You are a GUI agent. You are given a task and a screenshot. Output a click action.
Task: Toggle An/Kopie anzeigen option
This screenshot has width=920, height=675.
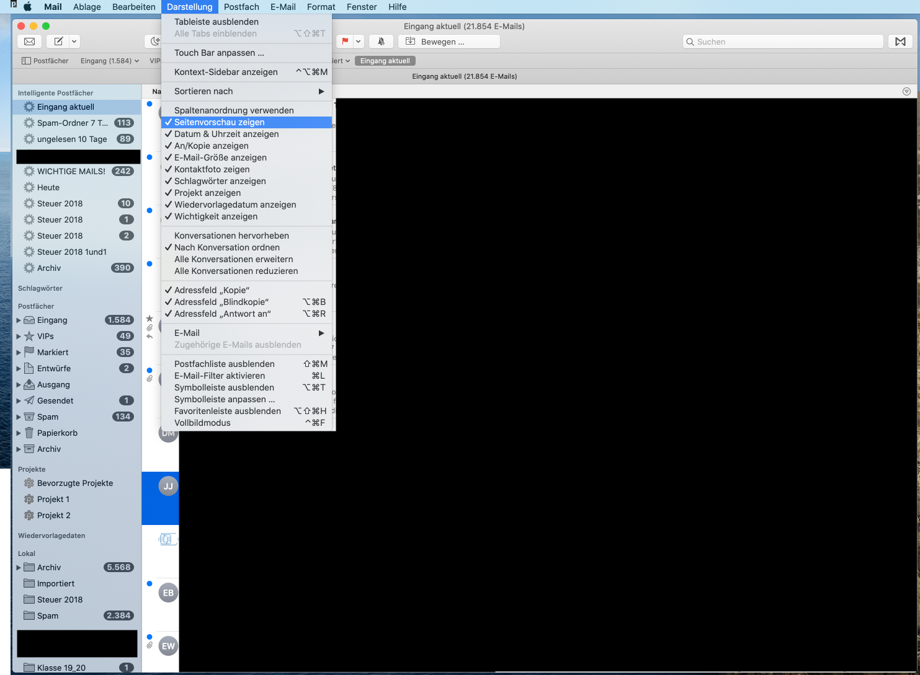[247, 146]
